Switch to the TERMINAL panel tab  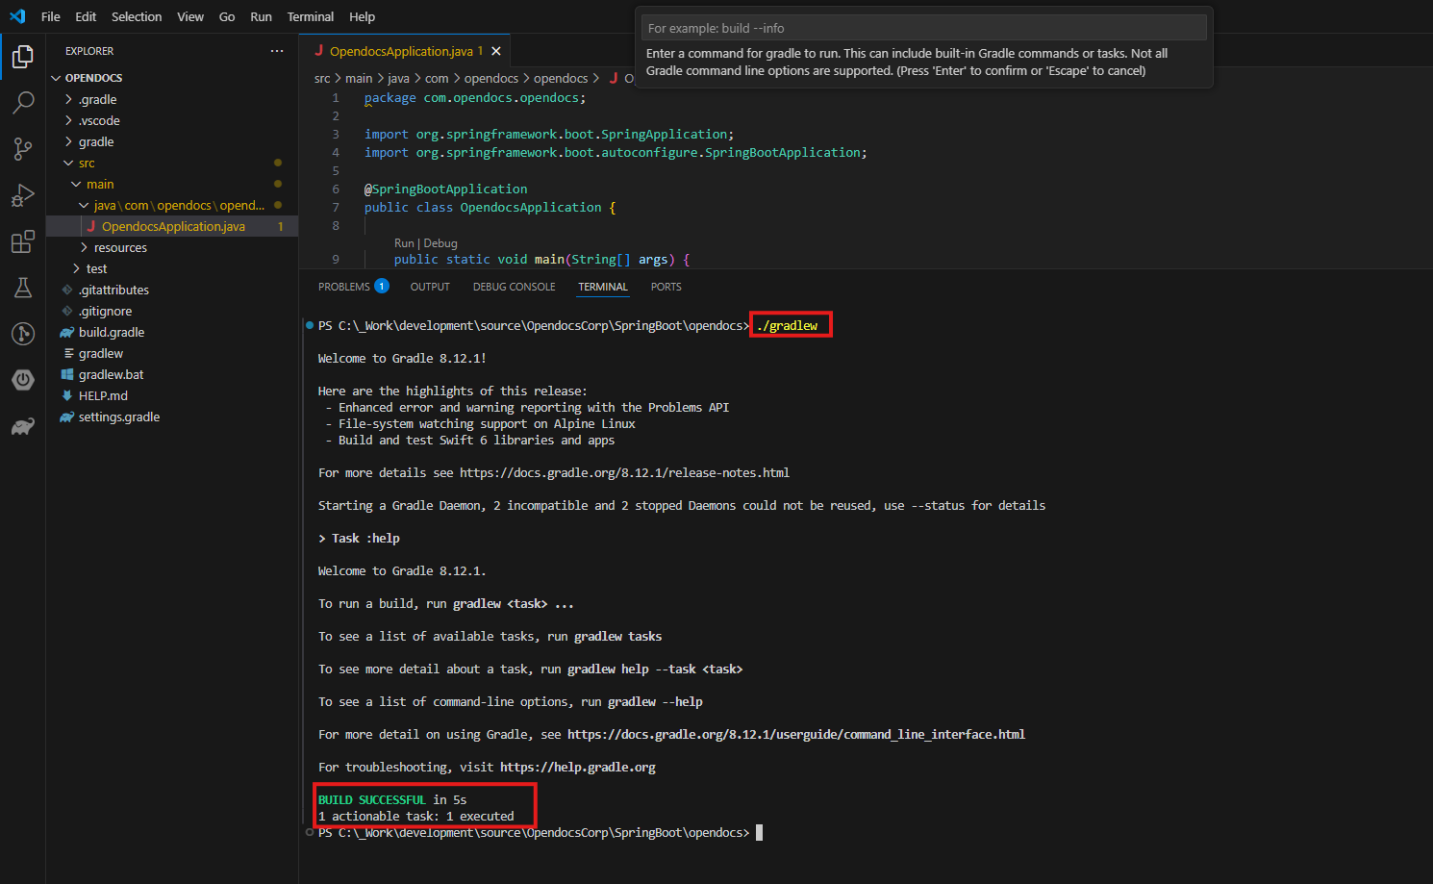pos(603,287)
